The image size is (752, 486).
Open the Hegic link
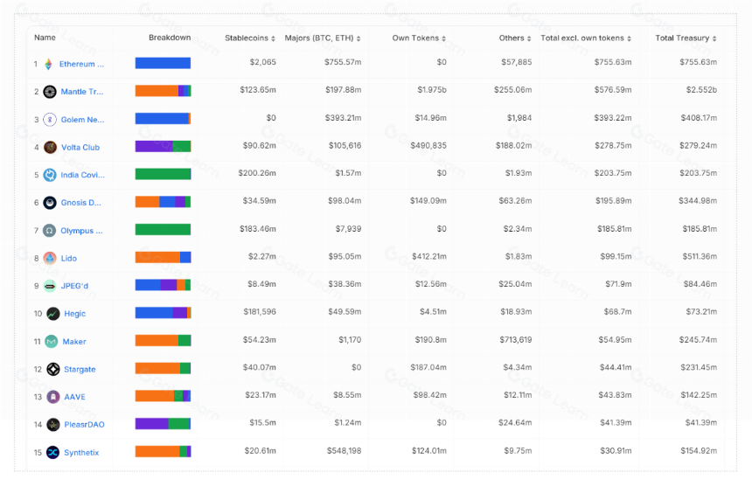75,314
